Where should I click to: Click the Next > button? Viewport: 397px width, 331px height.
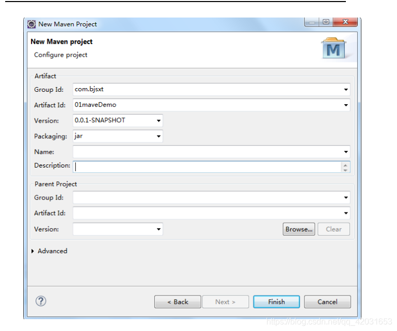226,302
